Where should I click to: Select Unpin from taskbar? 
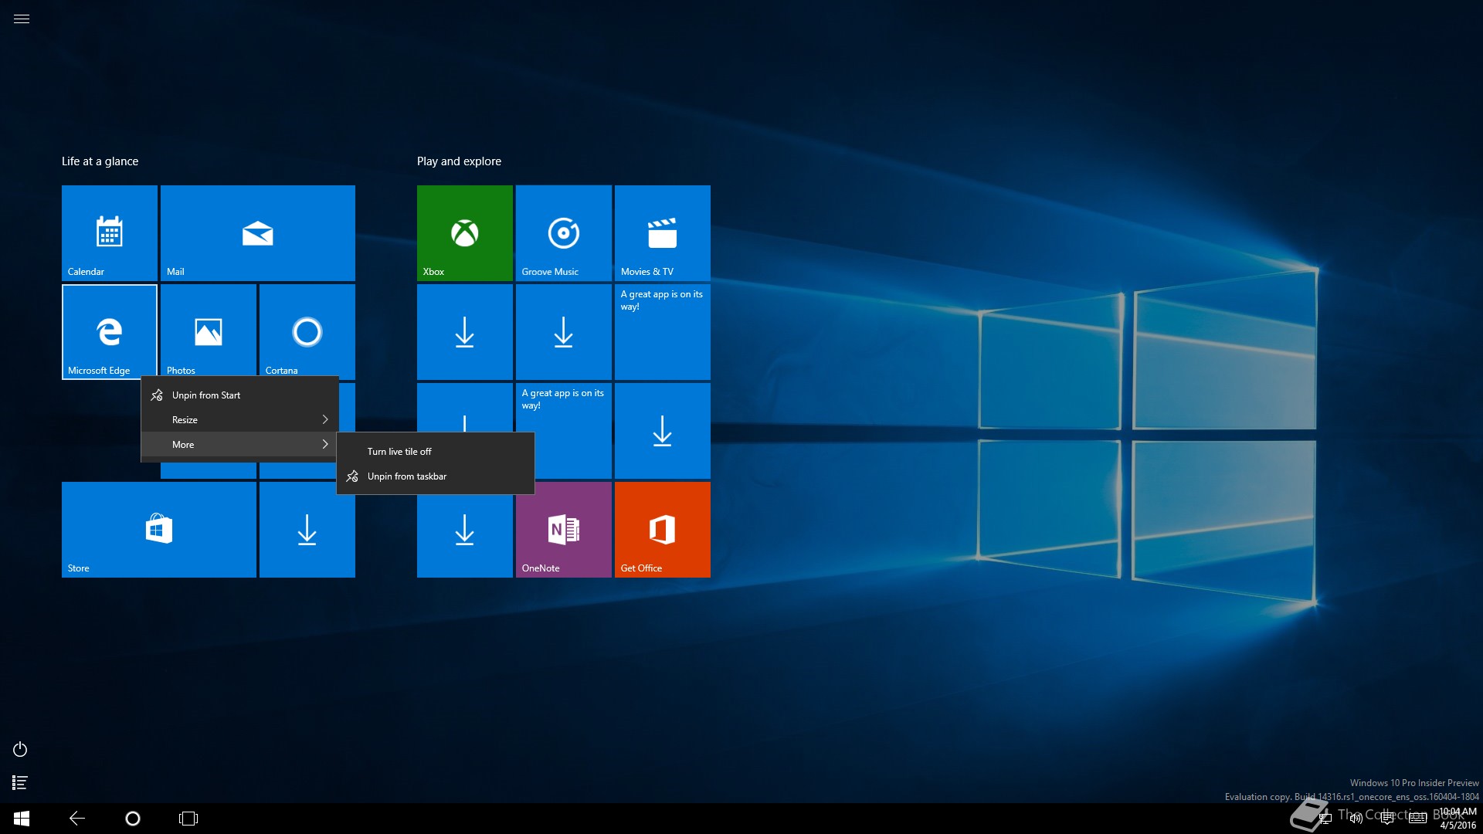[407, 476]
